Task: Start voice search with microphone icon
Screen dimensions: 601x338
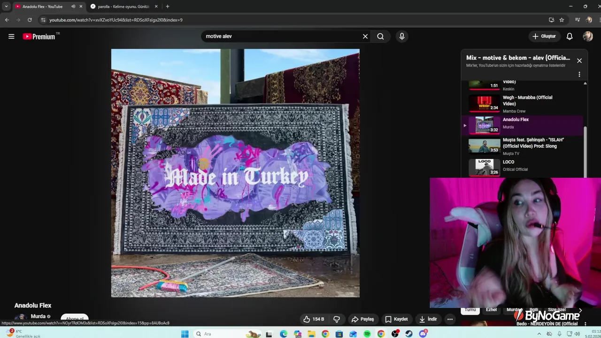Action: click(x=401, y=36)
